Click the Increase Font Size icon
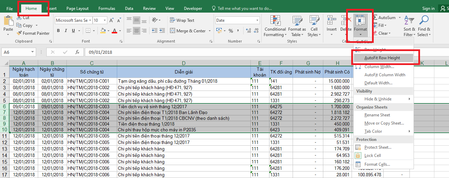 (111, 20)
